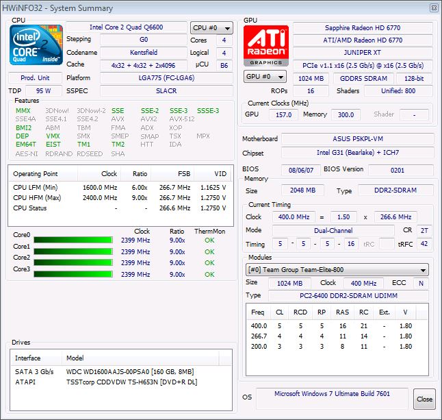442x420 pixels.
Task: Click the Core0 usage bar
Action: 73,240
